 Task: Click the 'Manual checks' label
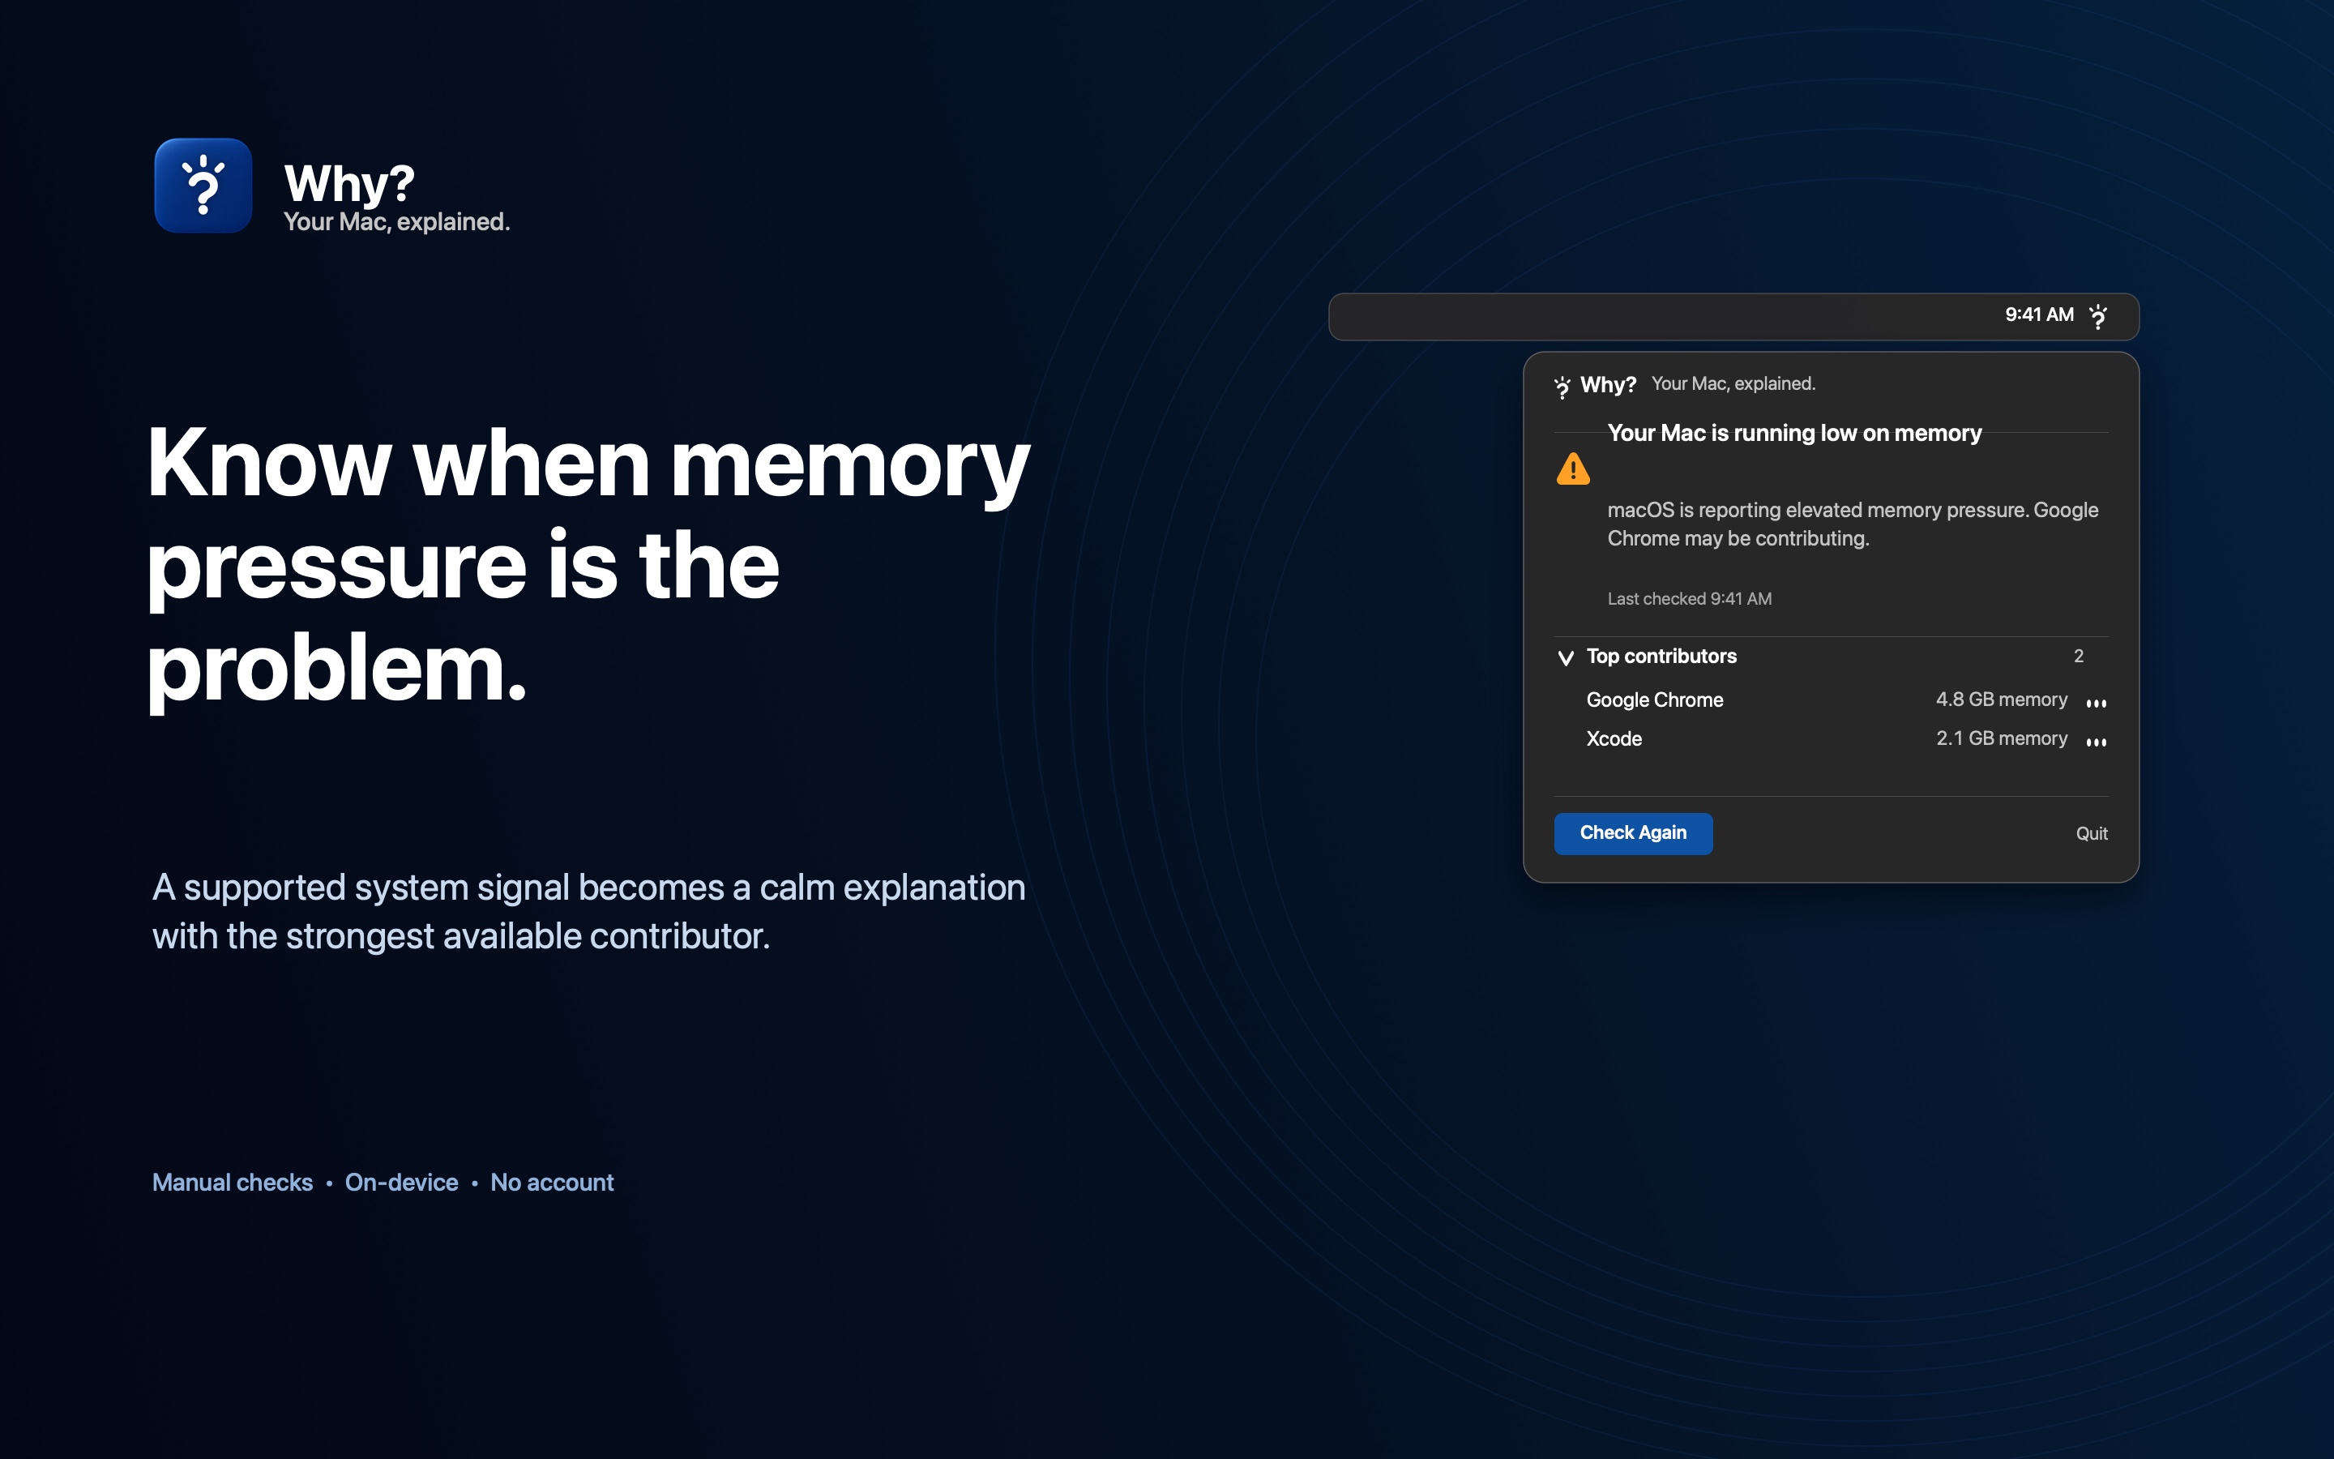233,1182
